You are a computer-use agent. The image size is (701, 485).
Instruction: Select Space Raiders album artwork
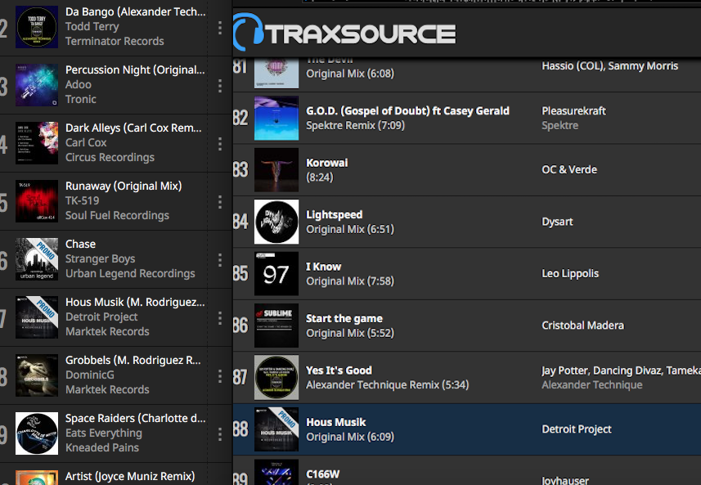[37, 433]
